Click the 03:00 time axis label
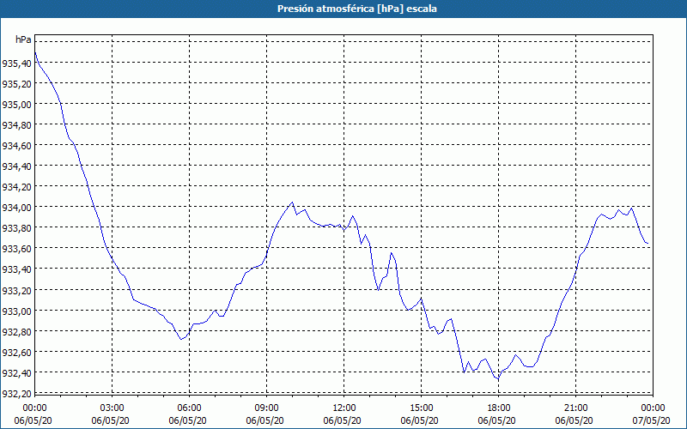 [x=112, y=408]
